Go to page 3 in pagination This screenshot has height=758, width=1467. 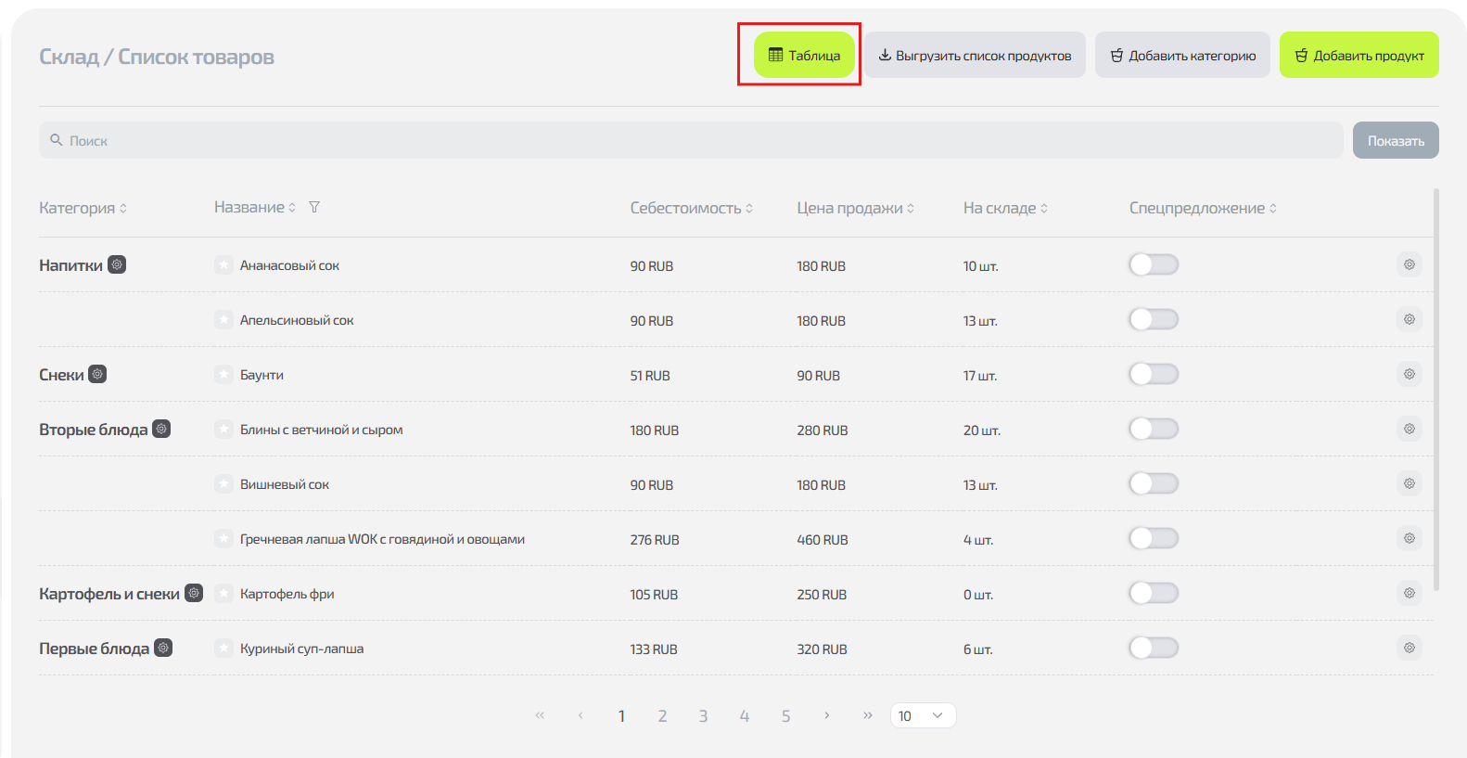(703, 715)
